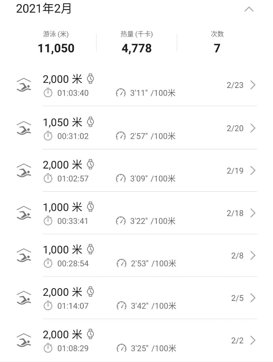Open details arrow for 2/5 swim
This screenshot has width=273, height=362.
tap(253, 298)
